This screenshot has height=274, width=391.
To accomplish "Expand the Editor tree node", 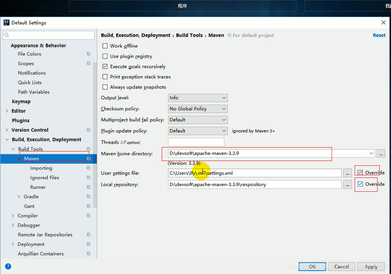I will pyautogui.click(x=7, y=111).
